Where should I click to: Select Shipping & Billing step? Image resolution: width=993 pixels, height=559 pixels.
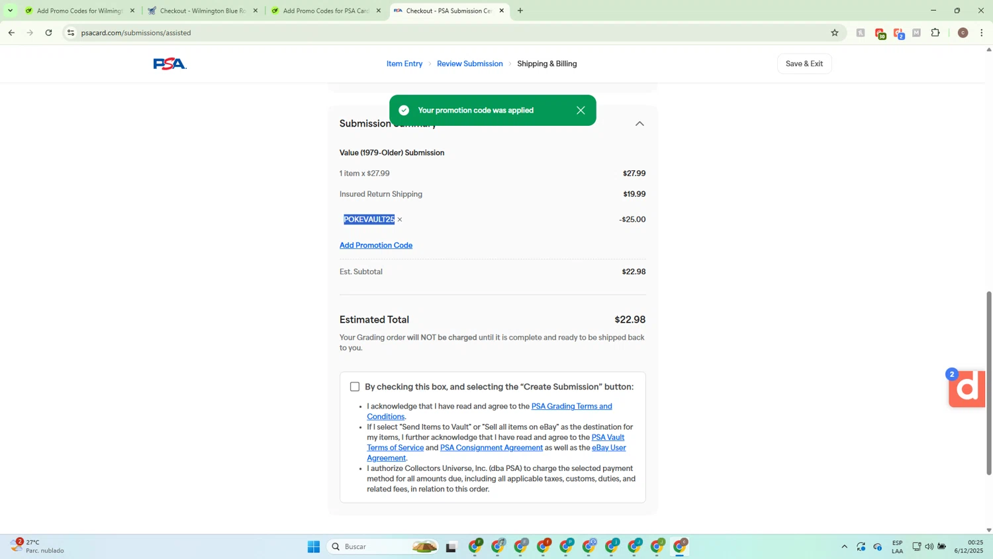tap(547, 64)
